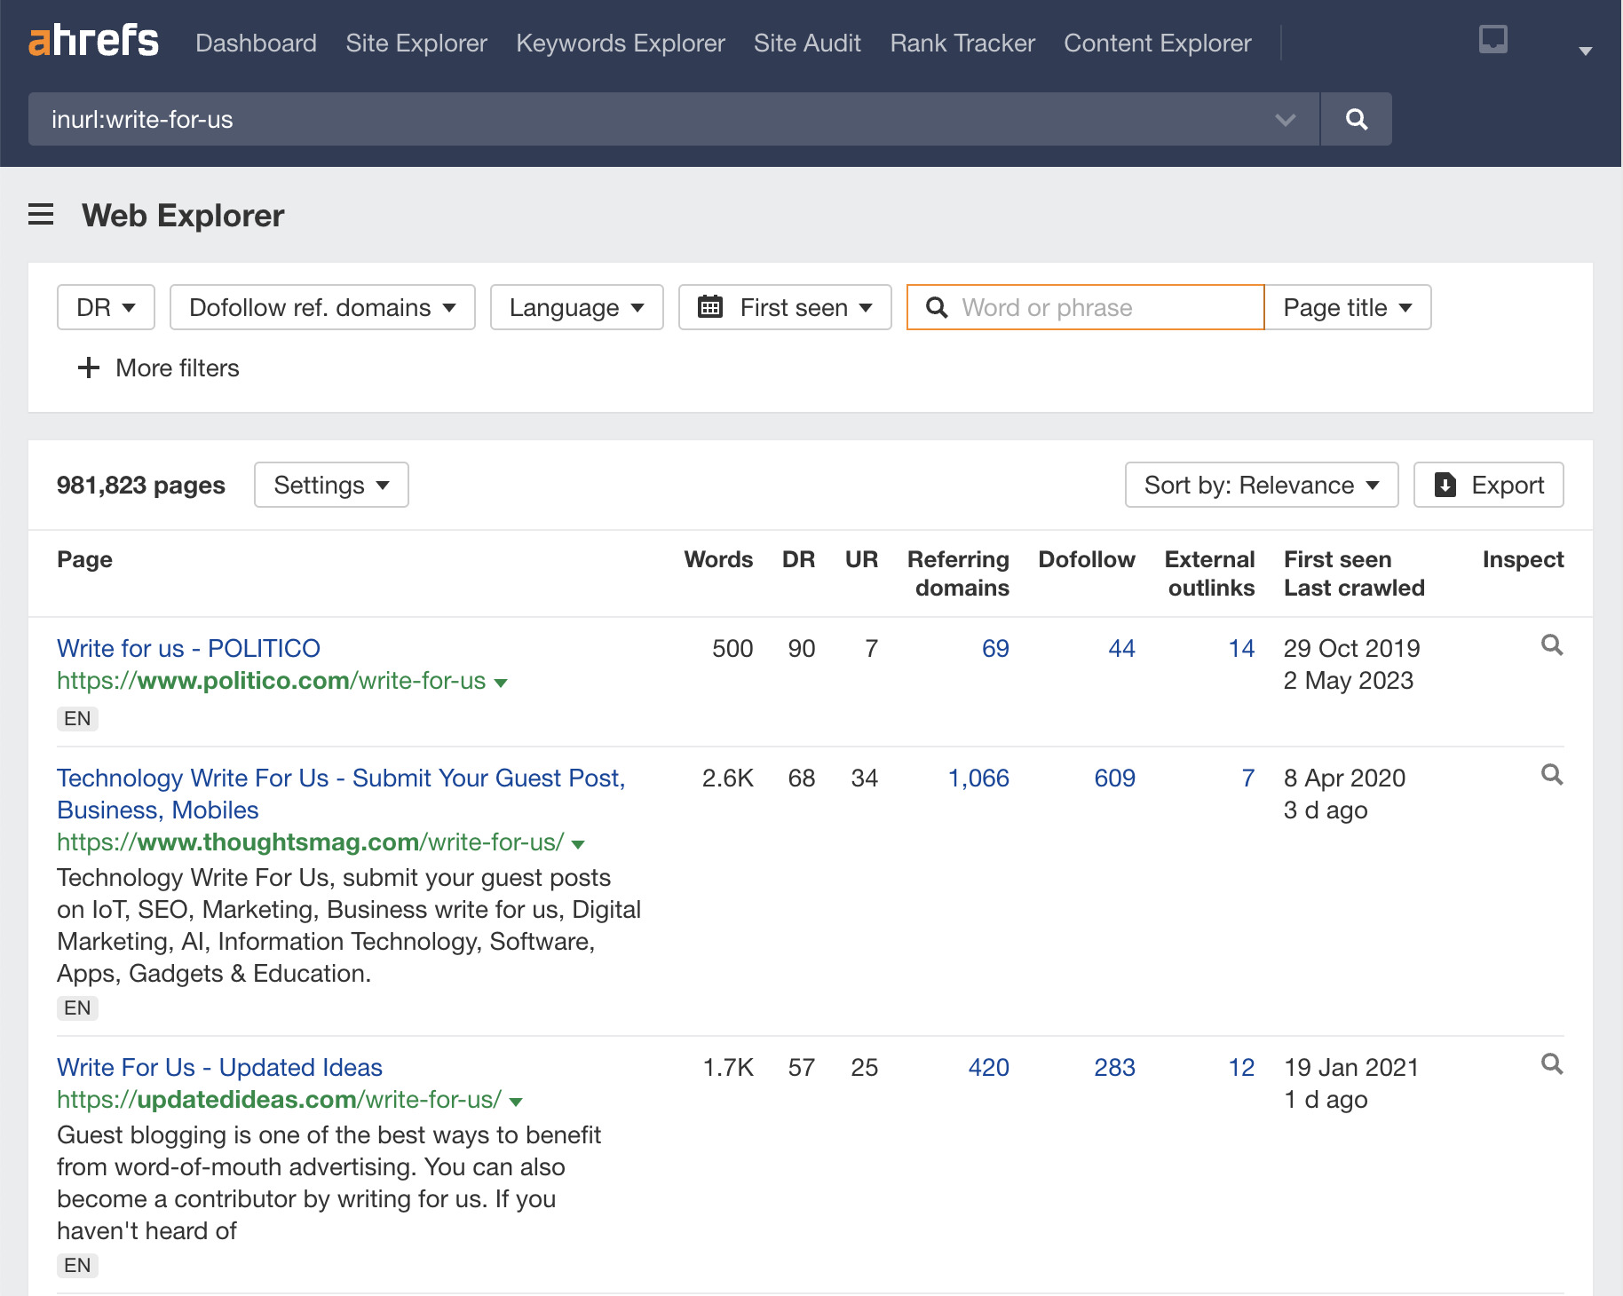Open the Dofollow ref. domains filter

[321, 307]
